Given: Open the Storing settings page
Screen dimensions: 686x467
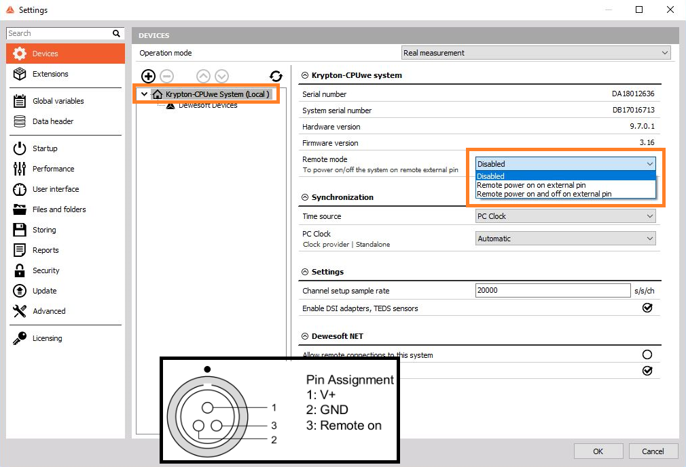Looking at the screenshot, I should (x=66, y=230).
